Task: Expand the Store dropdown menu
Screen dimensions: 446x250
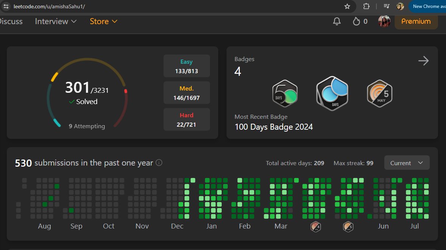Action: [104, 21]
